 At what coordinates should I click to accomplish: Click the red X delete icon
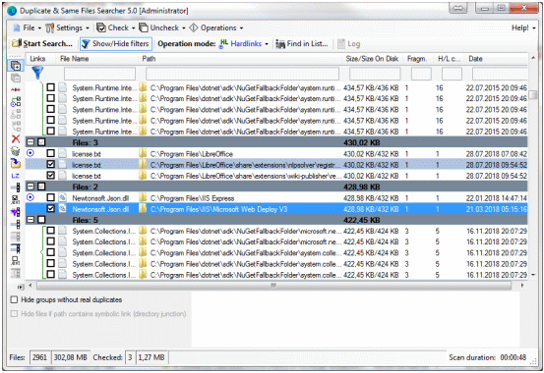click(x=16, y=138)
